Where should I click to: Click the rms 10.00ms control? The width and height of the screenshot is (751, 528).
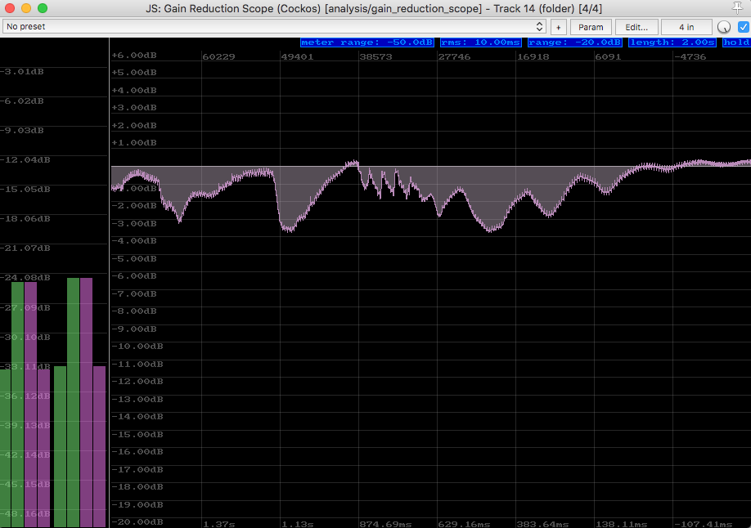coord(480,43)
